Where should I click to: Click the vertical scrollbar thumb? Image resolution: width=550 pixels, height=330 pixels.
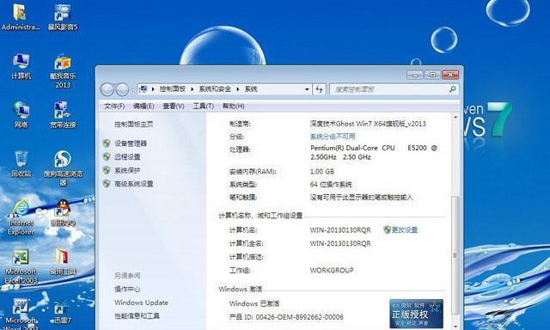coord(455,255)
